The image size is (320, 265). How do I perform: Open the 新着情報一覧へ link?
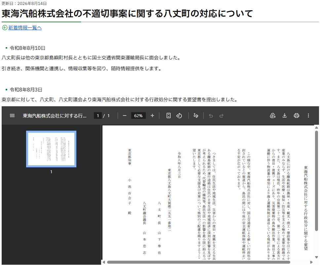(x=25, y=28)
